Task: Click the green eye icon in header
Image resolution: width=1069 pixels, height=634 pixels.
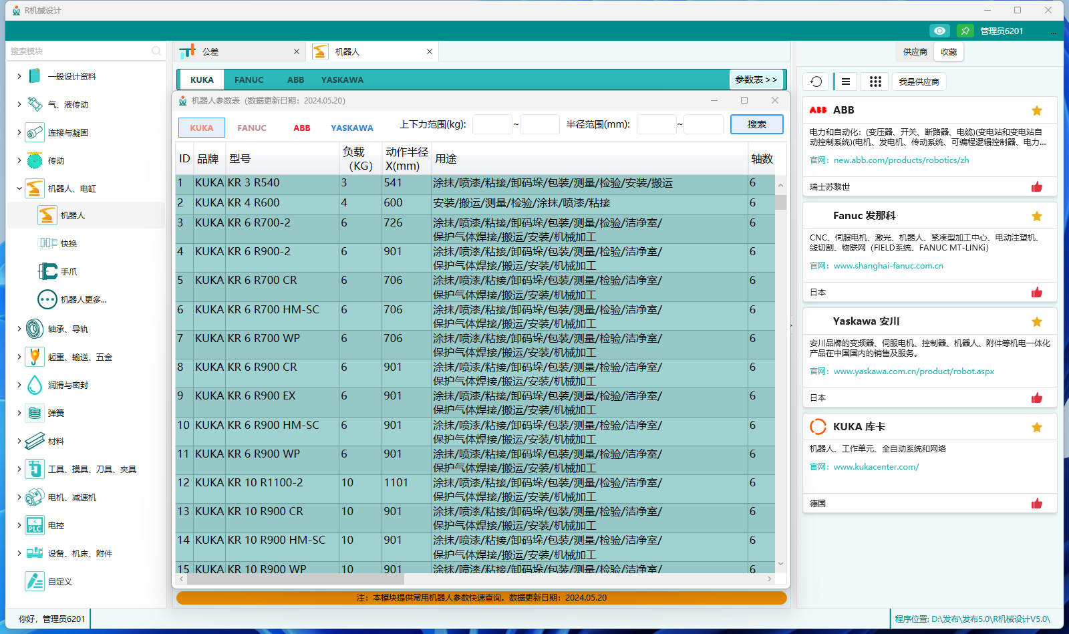Action: (x=939, y=31)
